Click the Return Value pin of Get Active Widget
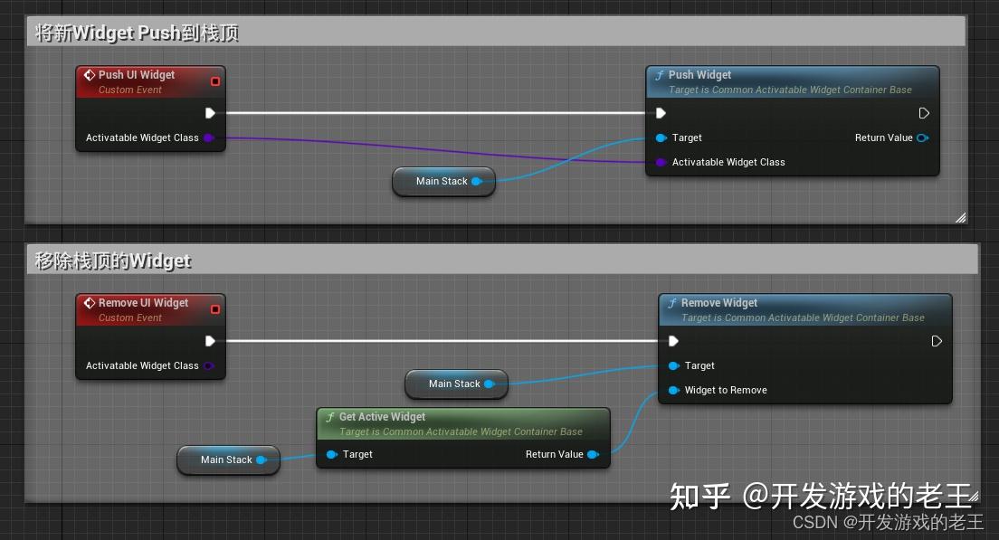Screen dimensions: 999x540 click(594, 455)
